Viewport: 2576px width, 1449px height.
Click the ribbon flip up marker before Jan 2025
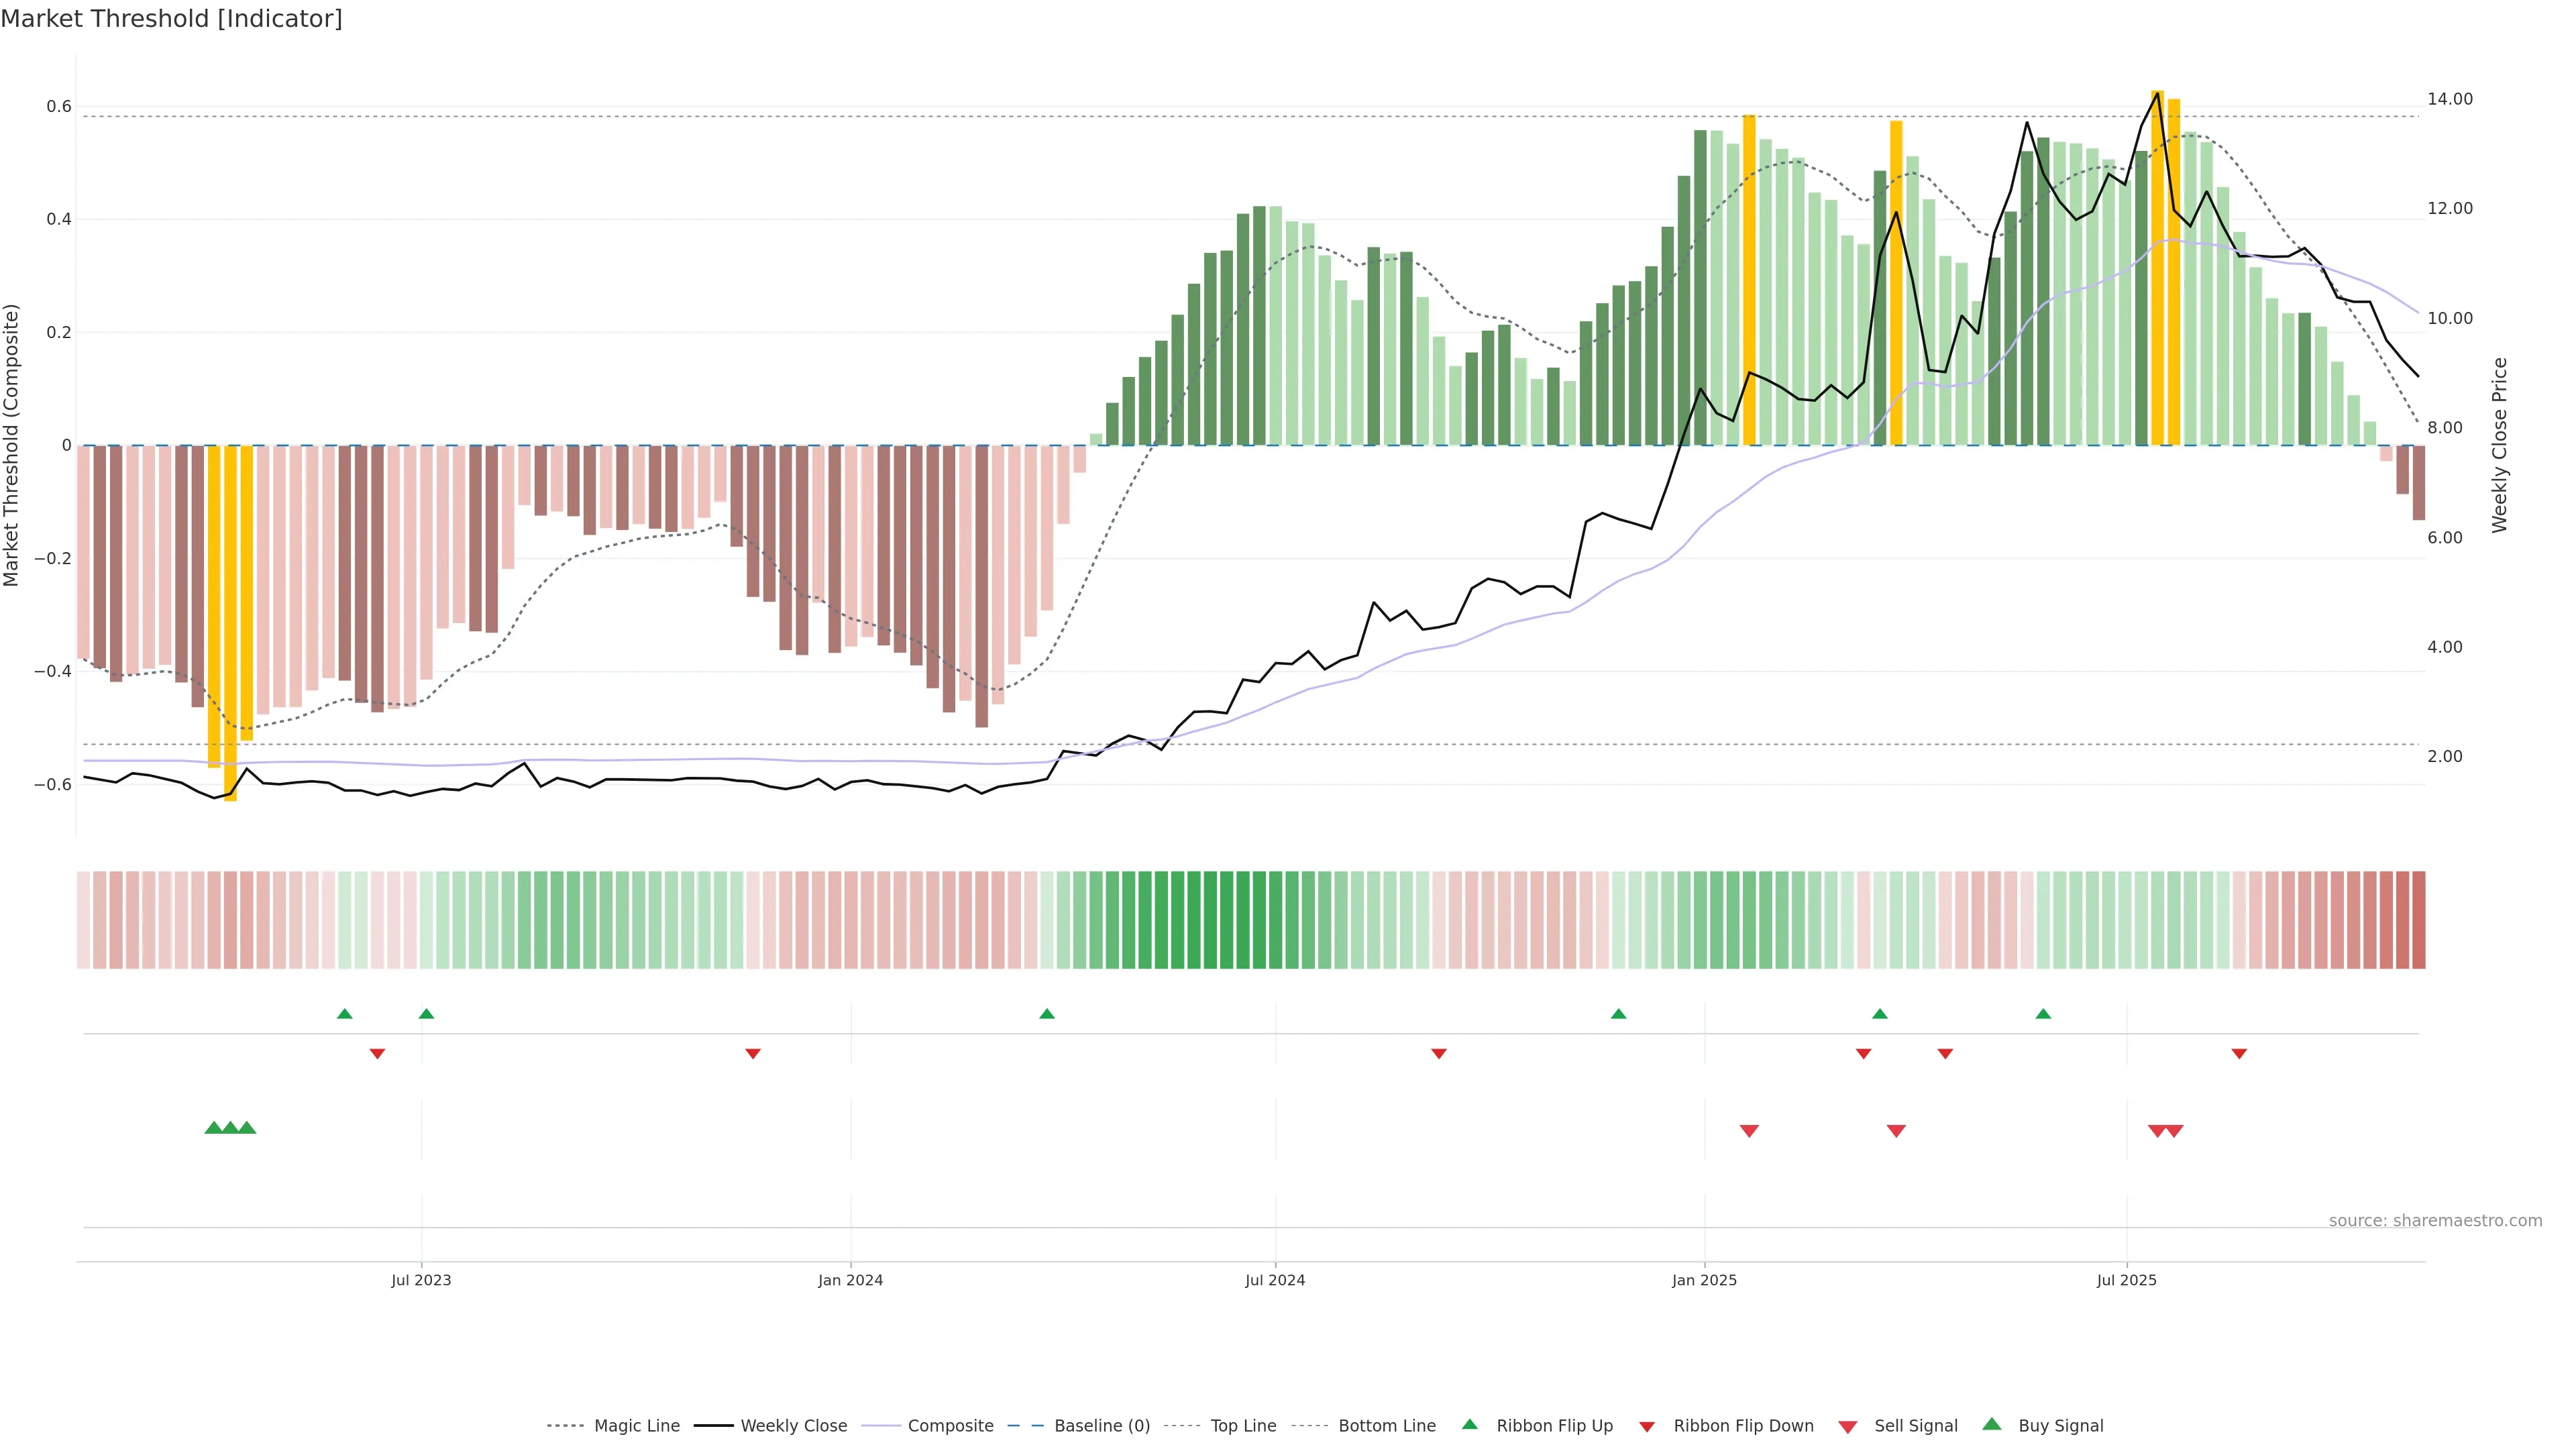tap(1618, 1014)
